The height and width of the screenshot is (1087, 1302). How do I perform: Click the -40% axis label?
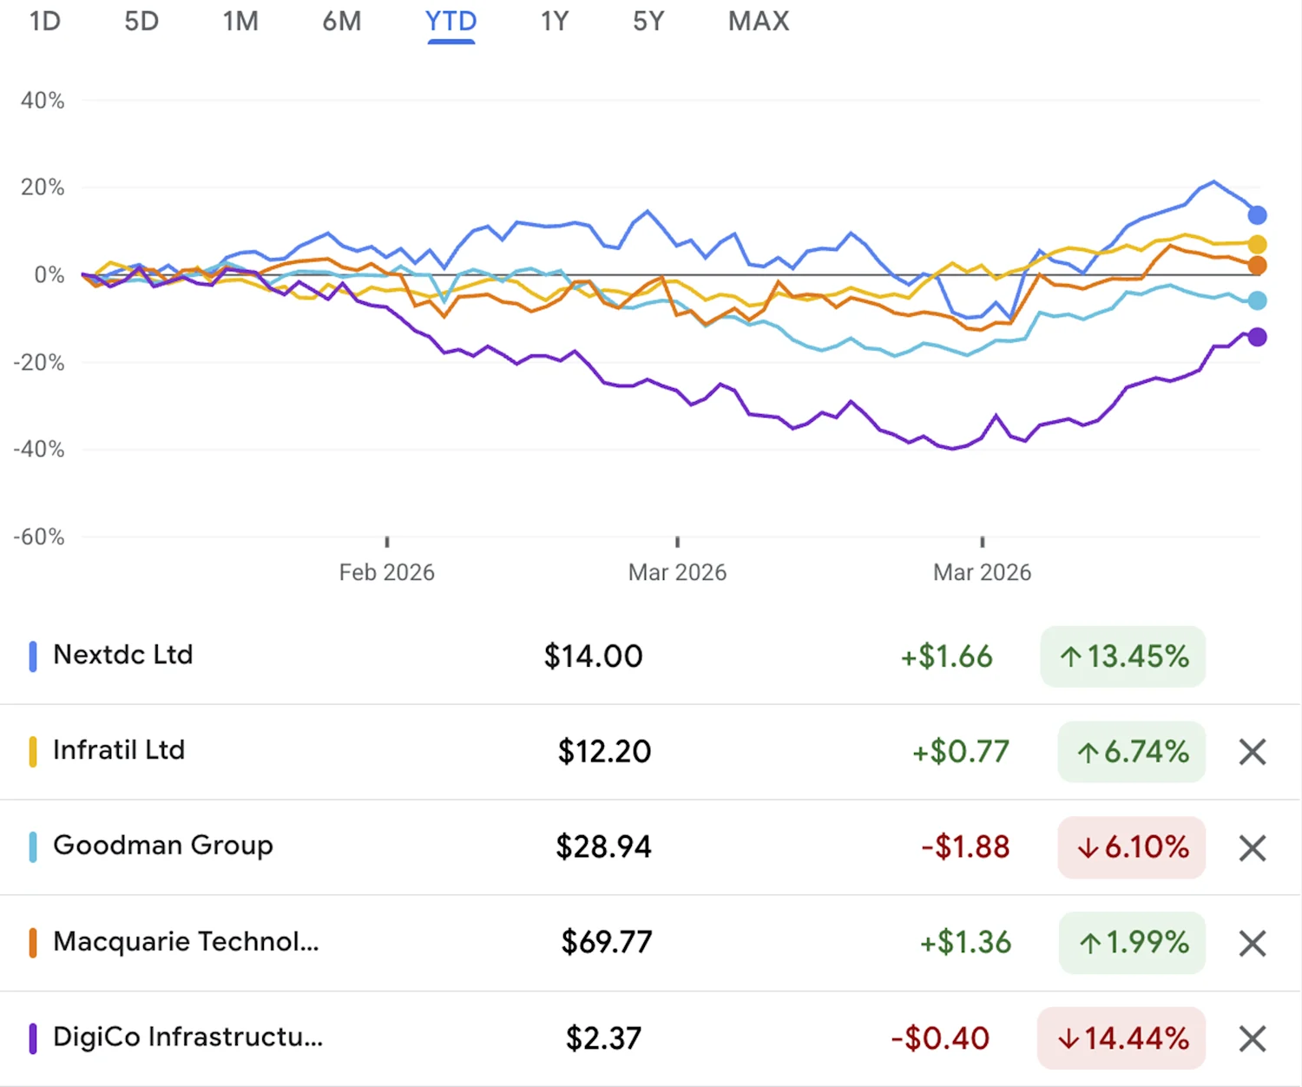(x=39, y=450)
